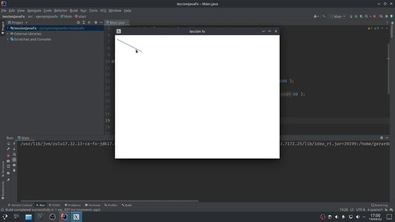Open the Window menu
The height and width of the screenshot is (222, 395).
click(115, 10)
